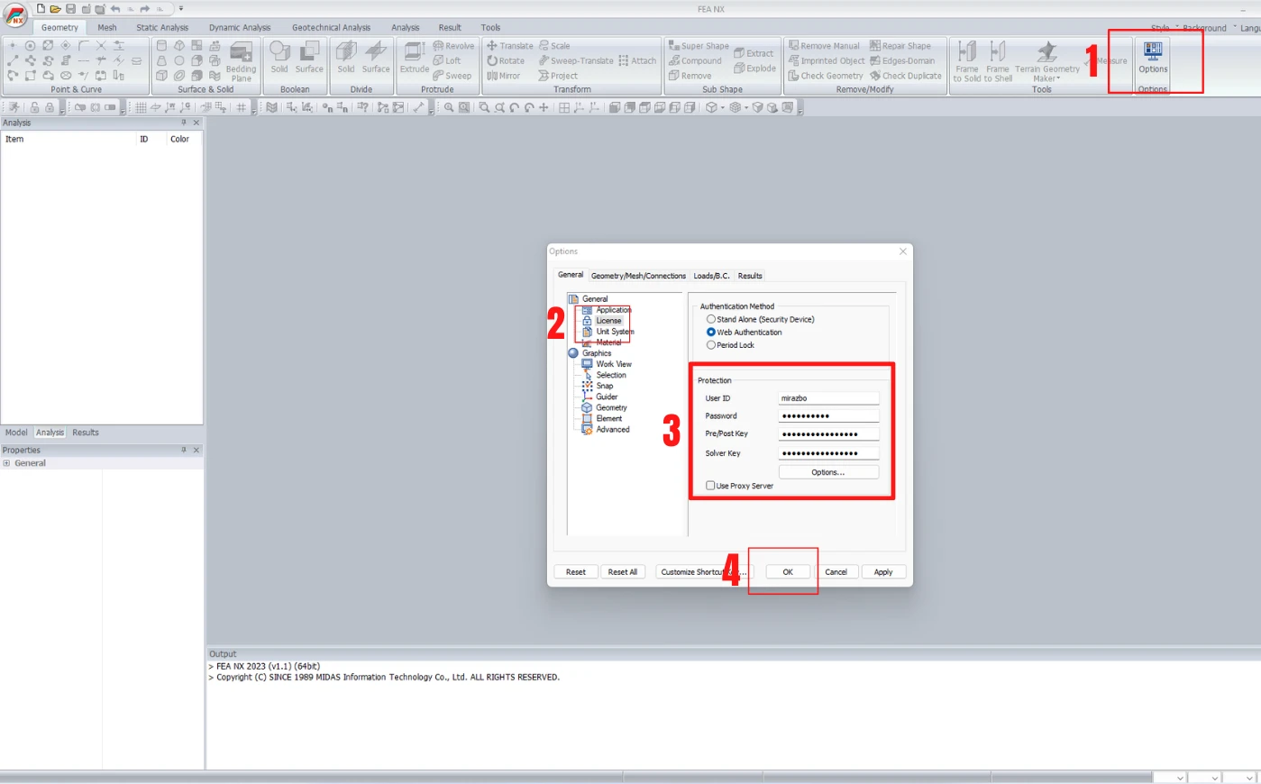
Task: Expand the General node in Properties
Action: [6, 463]
